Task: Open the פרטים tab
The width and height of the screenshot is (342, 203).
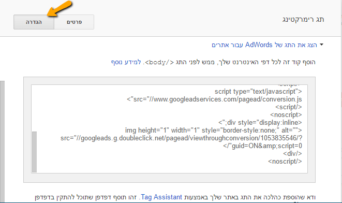Action: pyautogui.click(x=74, y=22)
